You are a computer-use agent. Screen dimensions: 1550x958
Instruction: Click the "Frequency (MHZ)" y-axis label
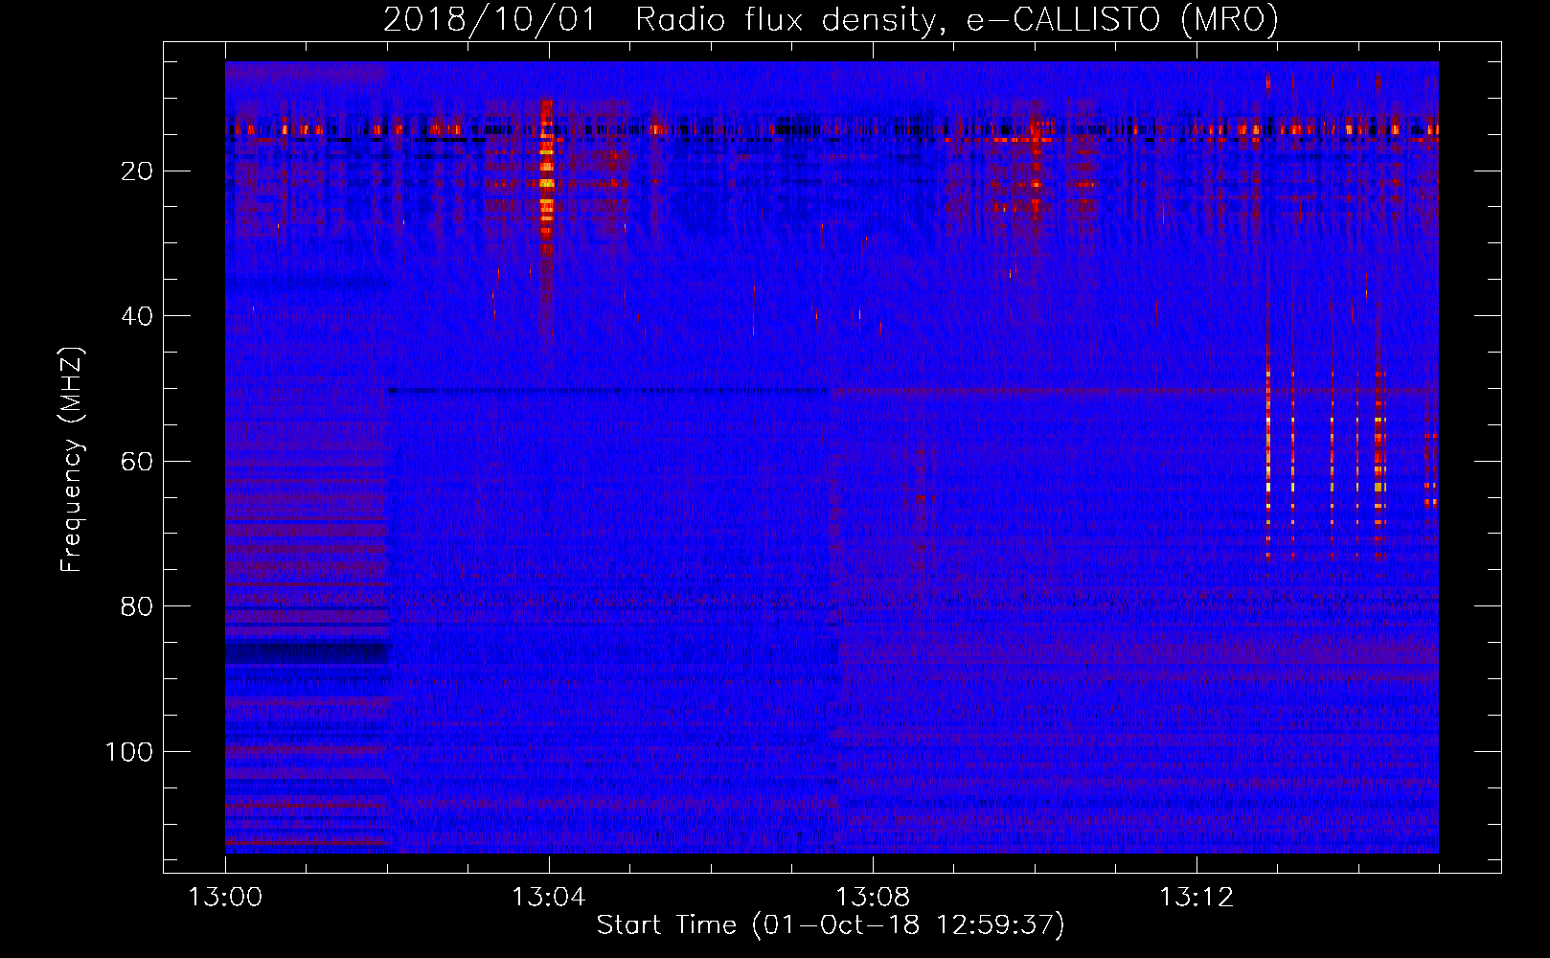[72, 460]
